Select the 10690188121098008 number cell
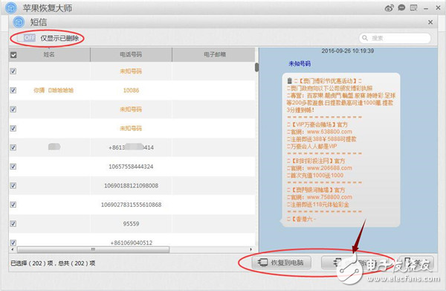 [x=131, y=185]
